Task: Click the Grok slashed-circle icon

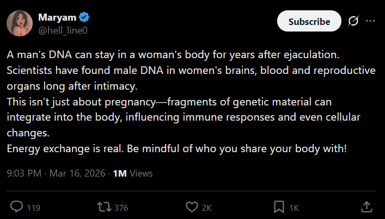Action: click(353, 21)
